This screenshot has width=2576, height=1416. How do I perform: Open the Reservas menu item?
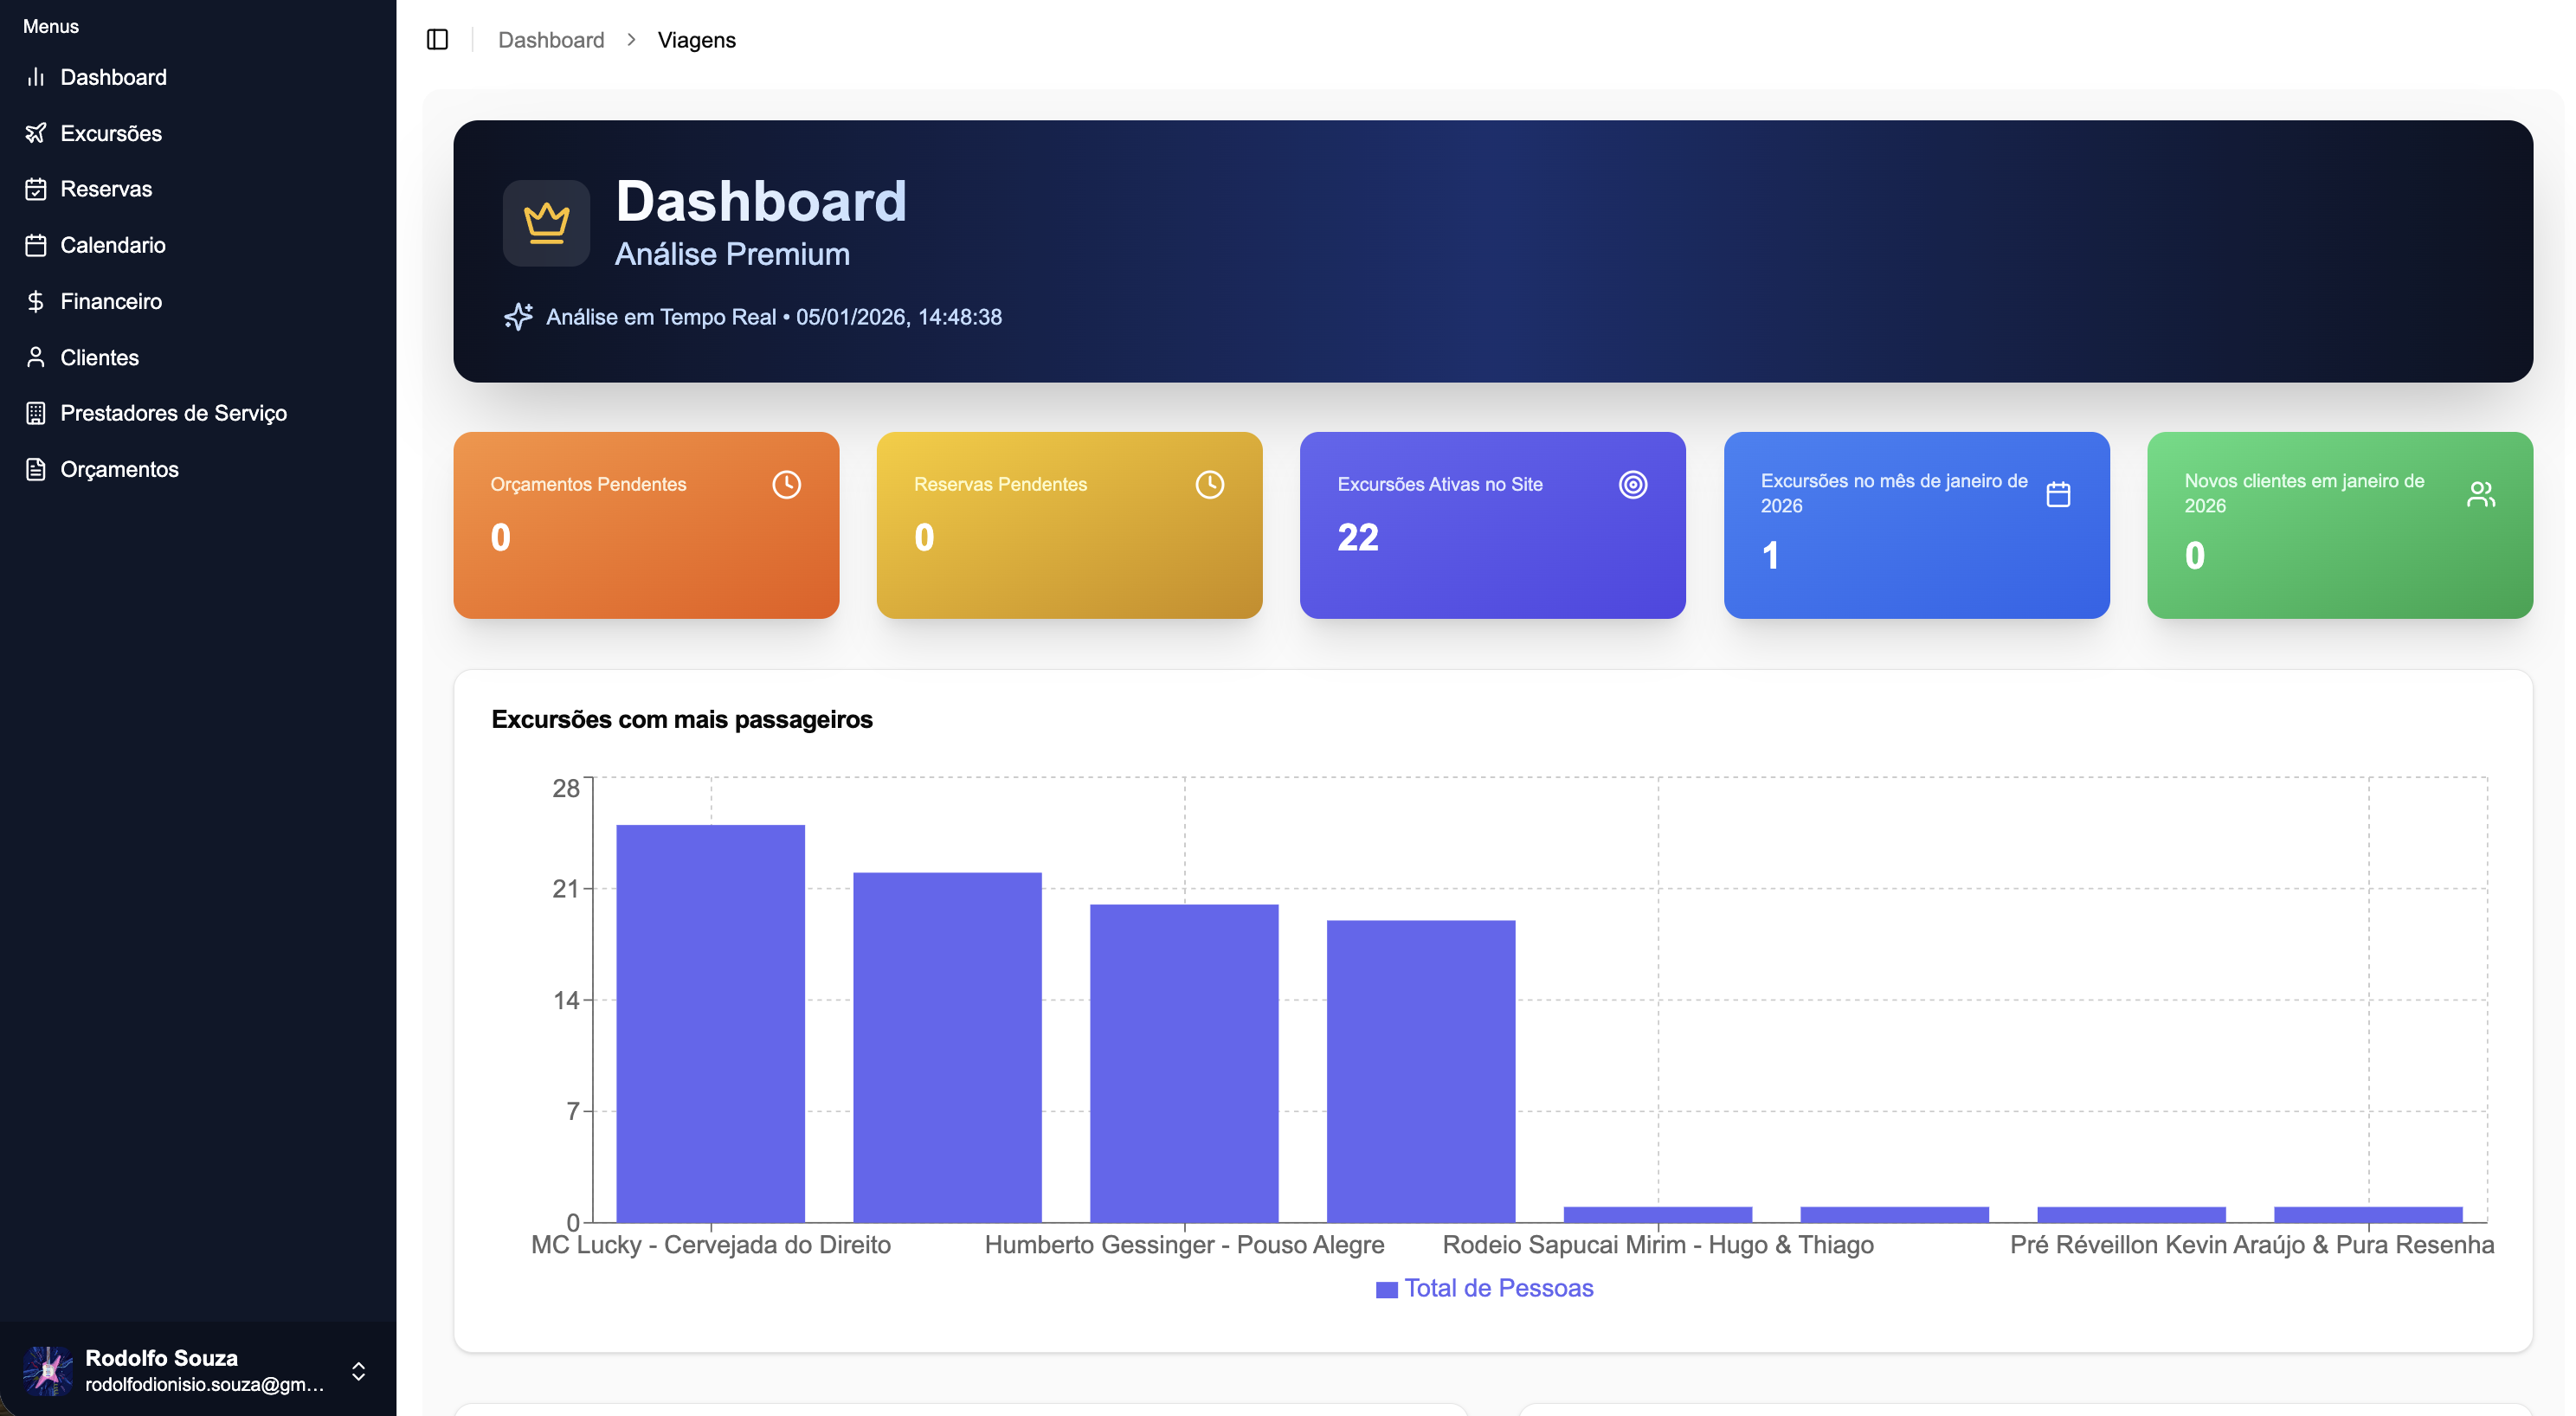click(x=106, y=189)
